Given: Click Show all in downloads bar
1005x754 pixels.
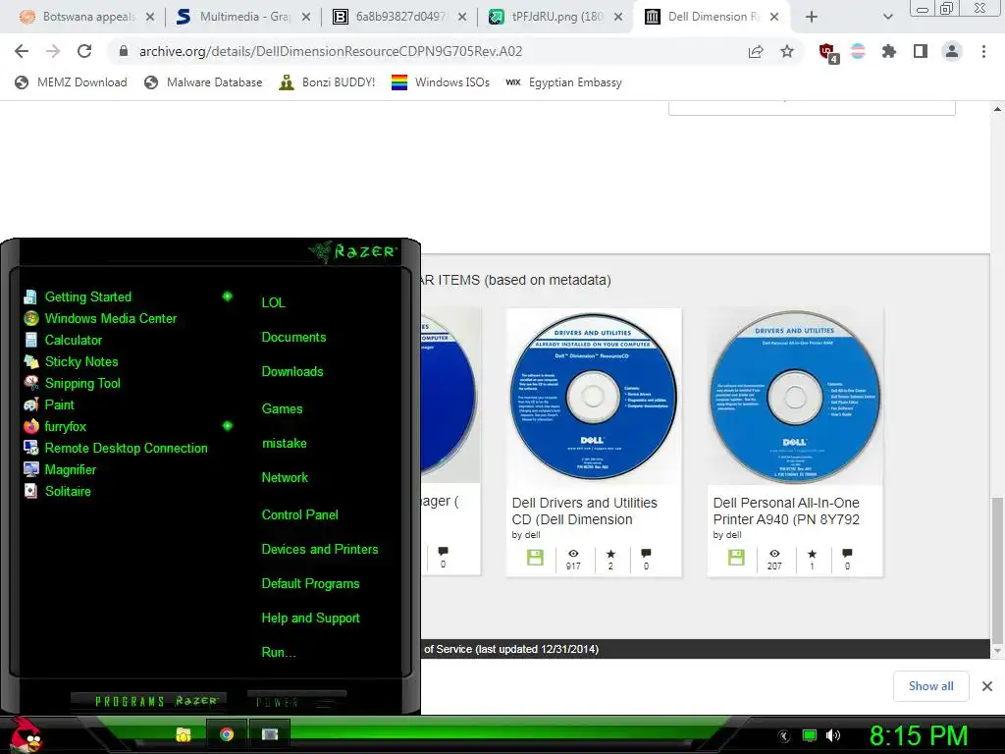Looking at the screenshot, I should tap(930, 686).
